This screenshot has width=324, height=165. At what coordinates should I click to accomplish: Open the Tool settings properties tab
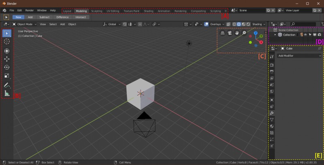(272, 56)
